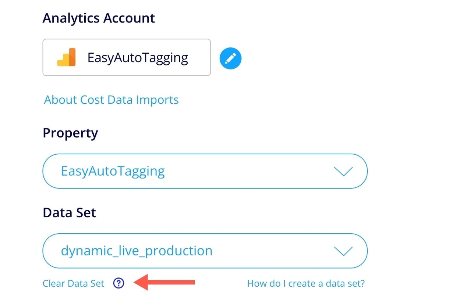Image resolution: width=471 pixels, height=305 pixels.
Task: Open the "How do I create a data set?" link
Action: point(305,283)
